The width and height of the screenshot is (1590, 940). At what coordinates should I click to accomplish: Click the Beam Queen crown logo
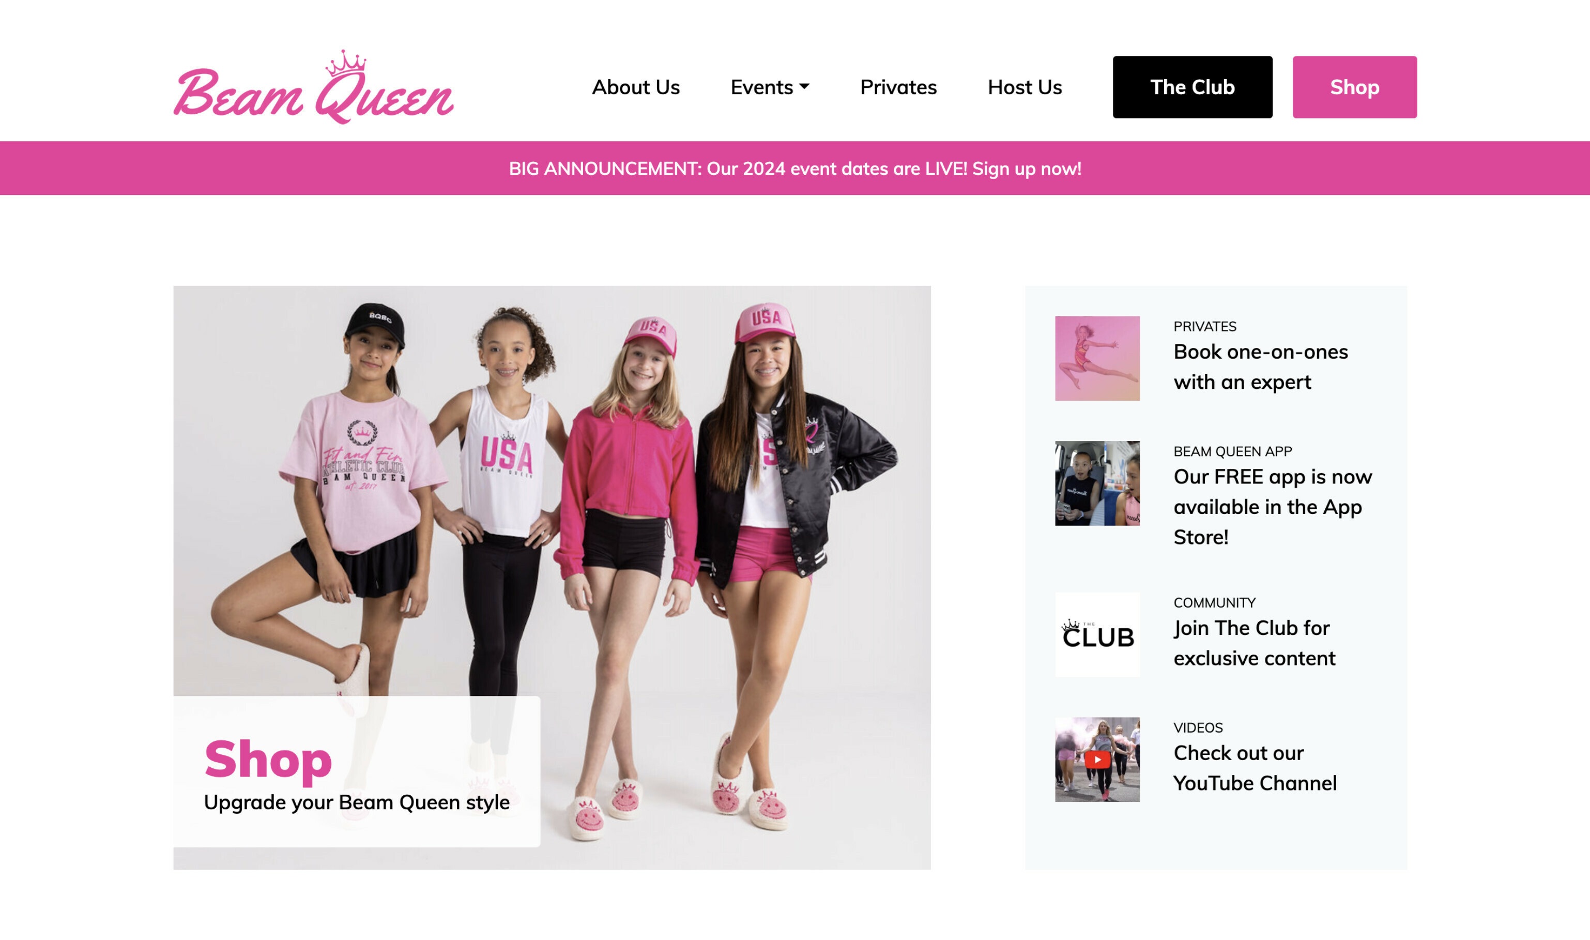coord(313,87)
